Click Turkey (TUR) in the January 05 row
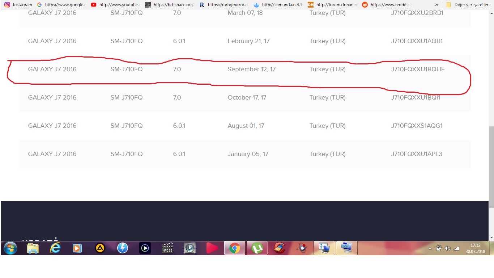The height and width of the screenshot is (278, 494). click(327, 154)
